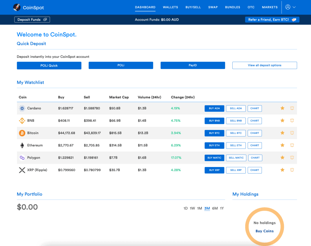Click the BNB coin icon
The width and height of the screenshot is (311, 246).
pyautogui.click(x=22, y=121)
